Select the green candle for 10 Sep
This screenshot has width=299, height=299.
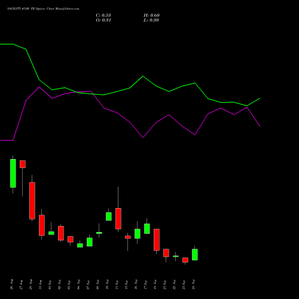pyautogui.click(x=109, y=216)
